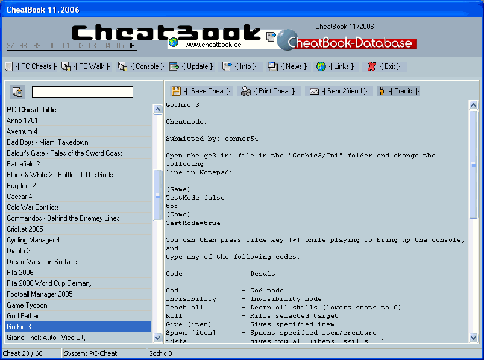Click the search icon beside the search box
Screen dimensions: 484x360
pyautogui.click(x=17, y=92)
